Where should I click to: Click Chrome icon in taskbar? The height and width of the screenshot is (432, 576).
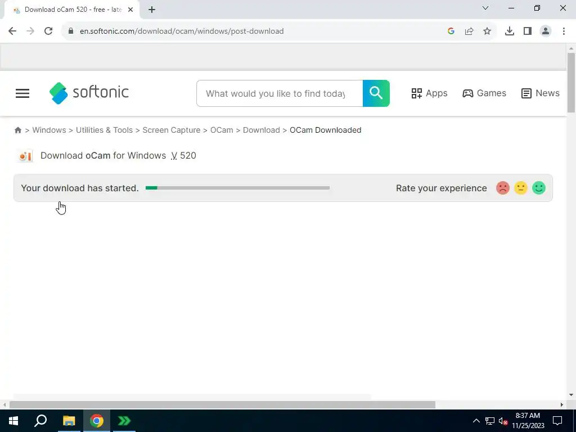(x=97, y=421)
